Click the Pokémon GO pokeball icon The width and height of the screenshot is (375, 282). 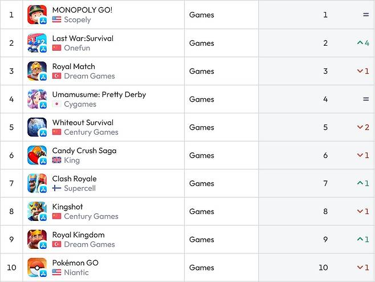[x=37, y=267]
